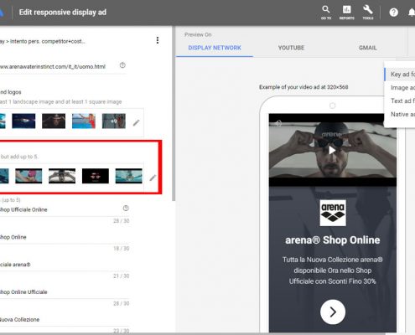Click the Shop Online Ufficiale headline field
This screenshot has height=335, width=415.
click(x=65, y=292)
